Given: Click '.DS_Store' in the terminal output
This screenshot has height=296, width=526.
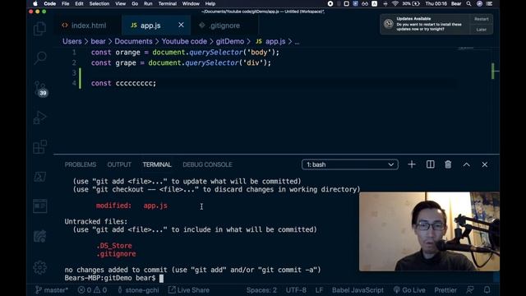Looking at the screenshot, I should [x=114, y=246].
